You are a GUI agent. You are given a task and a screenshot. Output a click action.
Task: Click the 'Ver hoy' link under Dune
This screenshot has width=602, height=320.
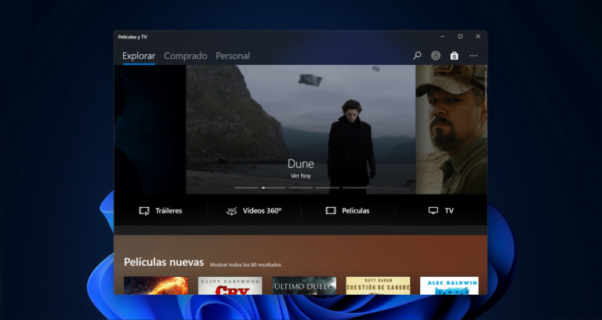pos(301,176)
